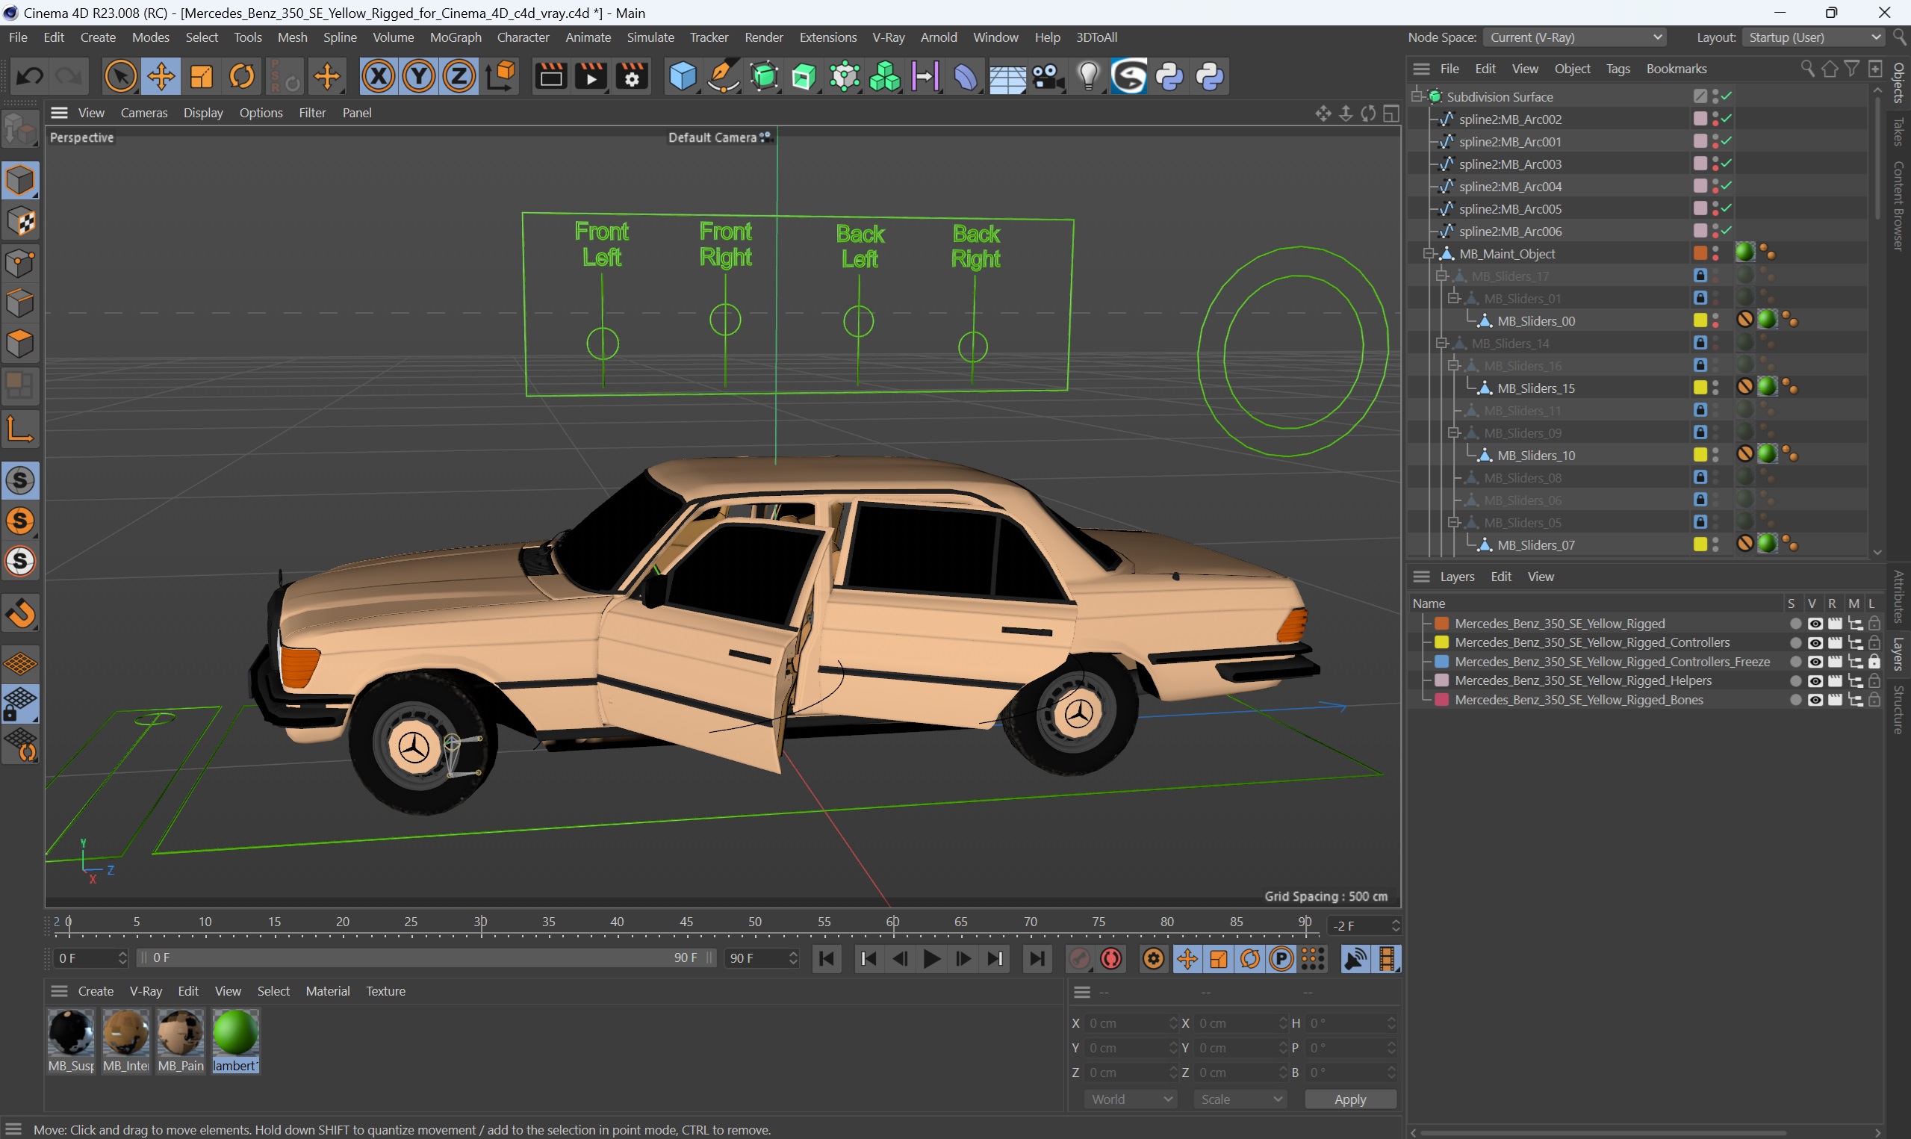Image resolution: width=1911 pixels, height=1139 pixels.
Task: Open Layers panel Edit menu
Action: (x=1500, y=577)
